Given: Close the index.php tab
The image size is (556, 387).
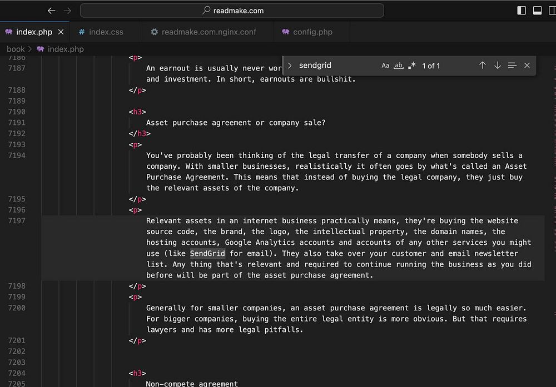Looking at the screenshot, I should [61, 32].
